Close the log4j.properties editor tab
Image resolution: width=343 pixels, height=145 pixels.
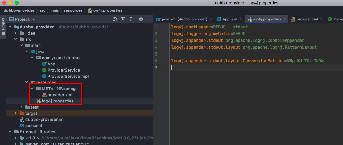tap(284, 19)
